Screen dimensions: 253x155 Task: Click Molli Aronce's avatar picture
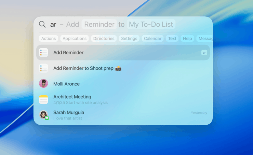coord(43,84)
